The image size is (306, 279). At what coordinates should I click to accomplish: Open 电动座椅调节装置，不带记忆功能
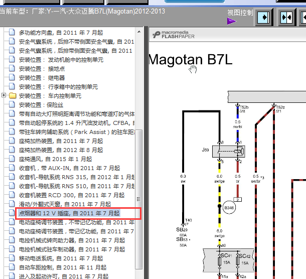(x=76, y=223)
